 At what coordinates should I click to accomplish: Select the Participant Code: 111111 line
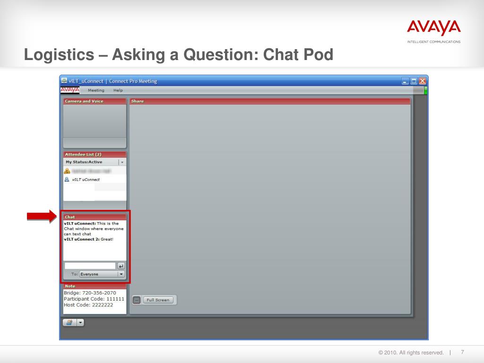coord(94,299)
